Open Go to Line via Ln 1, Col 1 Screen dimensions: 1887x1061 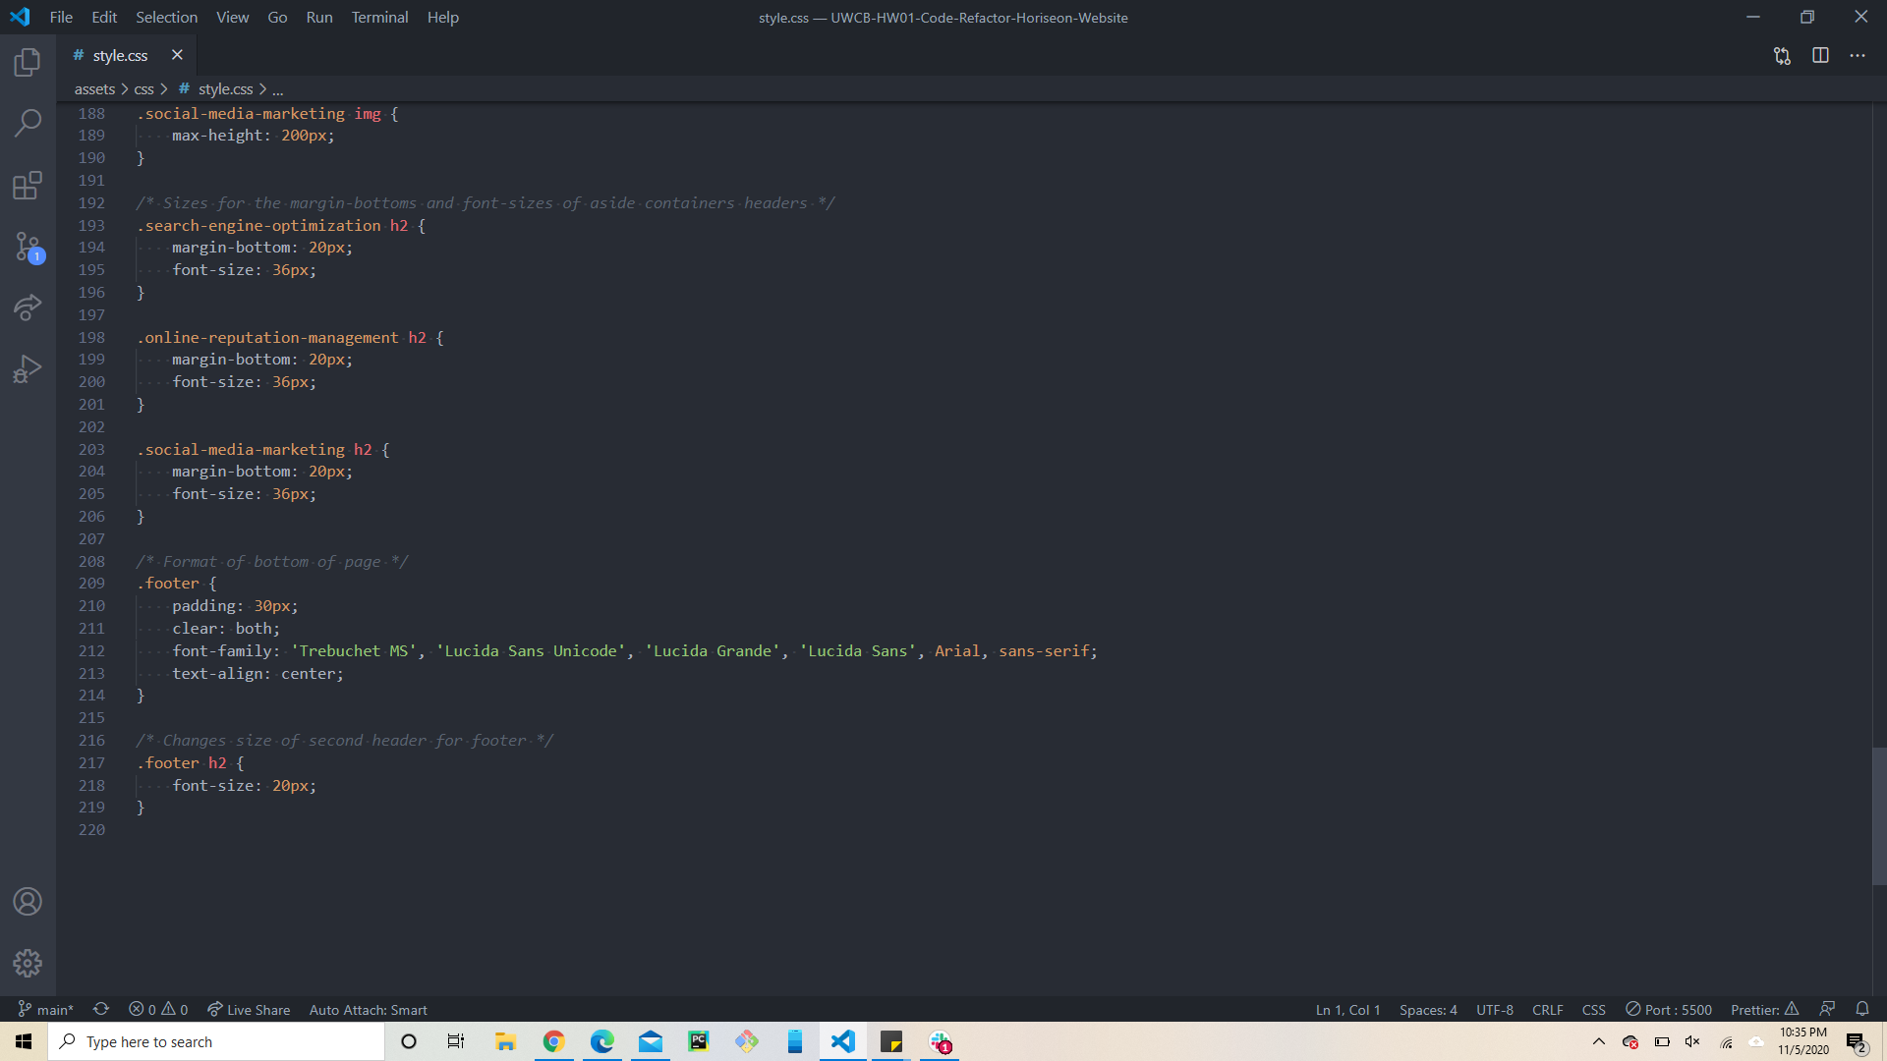click(x=1346, y=1009)
